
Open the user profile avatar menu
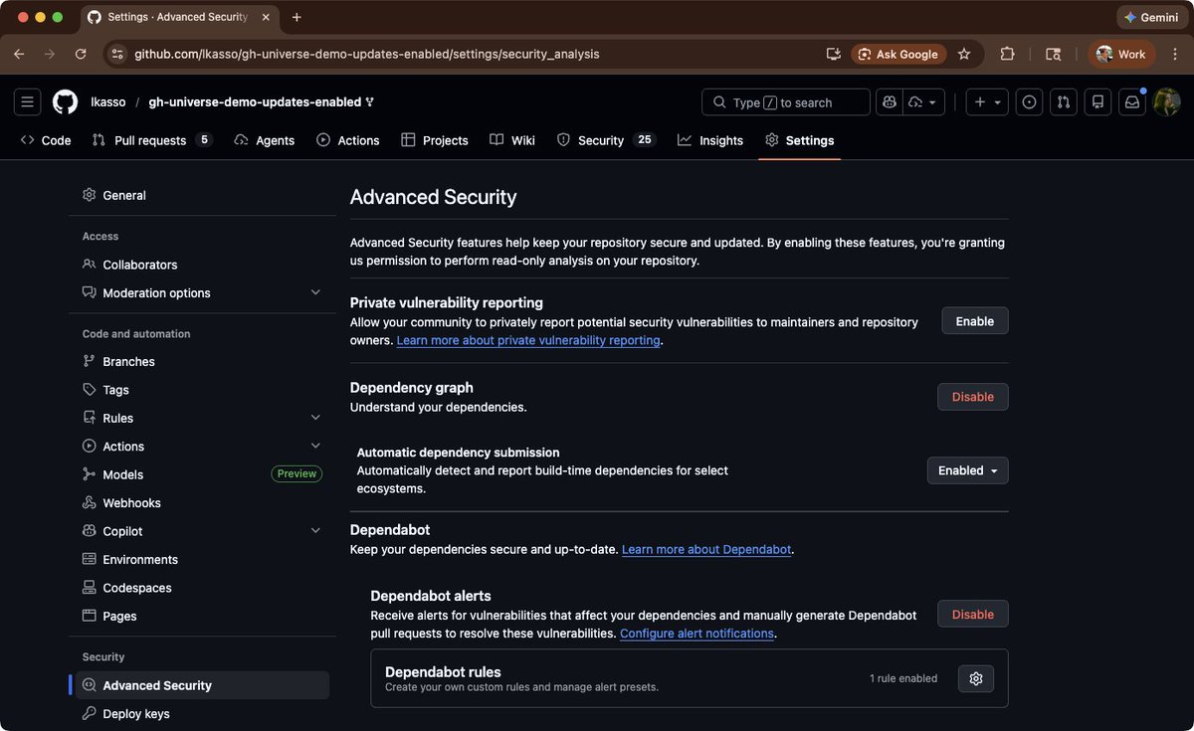pos(1166,102)
